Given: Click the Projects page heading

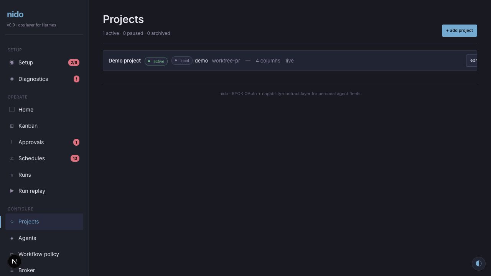Looking at the screenshot, I should [x=124, y=19].
